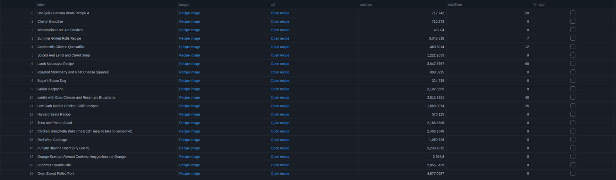This screenshot has height=180, width=616.
Task: Toggle add checkbox for Butternut Squash Chili
Action: 573,165
